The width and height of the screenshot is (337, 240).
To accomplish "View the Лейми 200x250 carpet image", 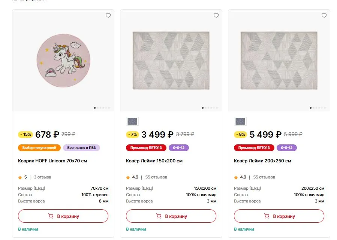I will [x=279, y=60].
